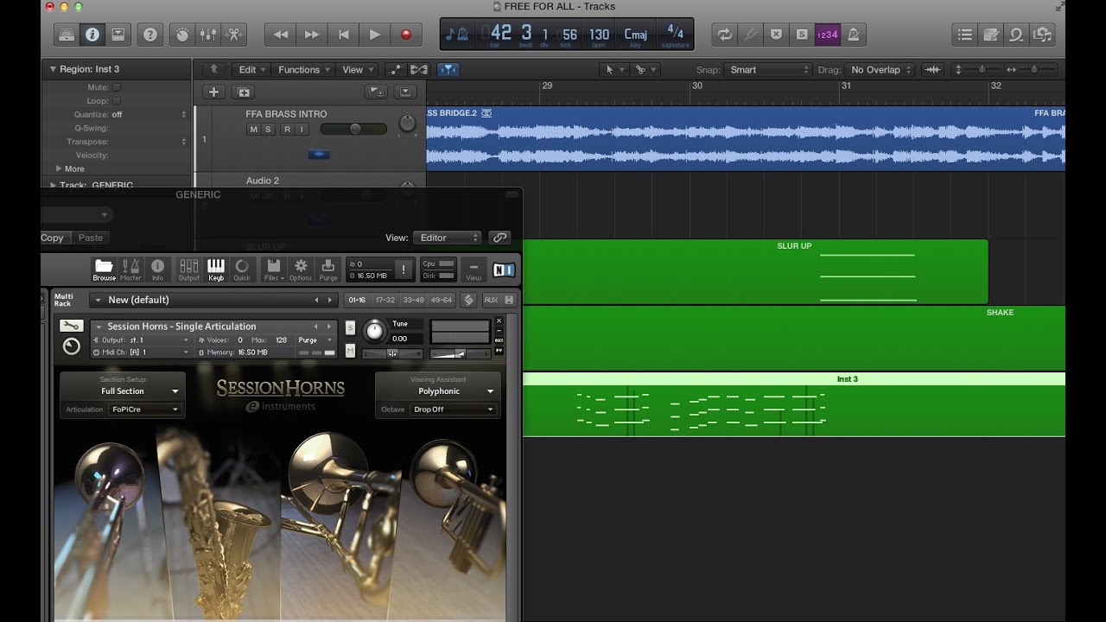Click the Kontakt global Purge icon

pos(328,270)
